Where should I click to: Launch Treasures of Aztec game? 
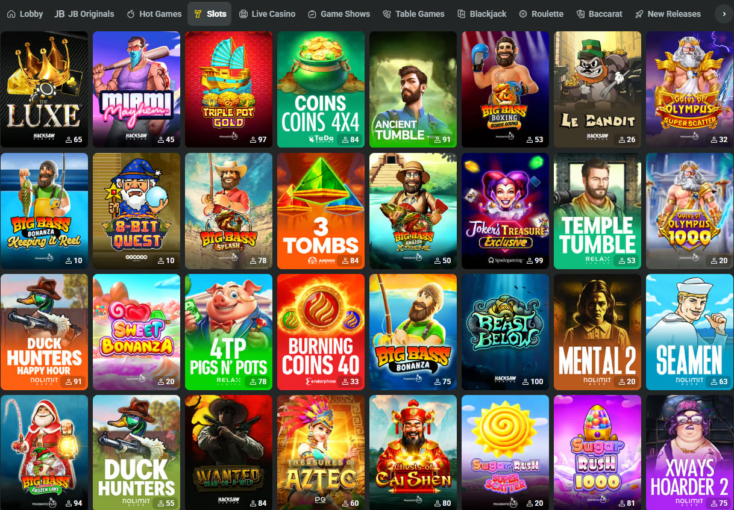click(321, 452)
